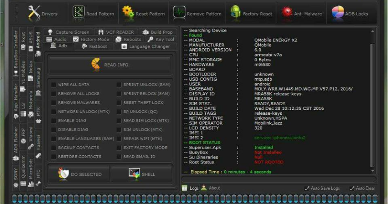Open the Language Changer tab
The width and height of the screenshot is (388, 204).
pos(146,46)
